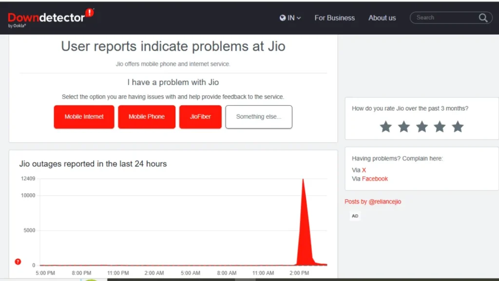Expand the IN country selector dropdown

click(x=290, y=18)
